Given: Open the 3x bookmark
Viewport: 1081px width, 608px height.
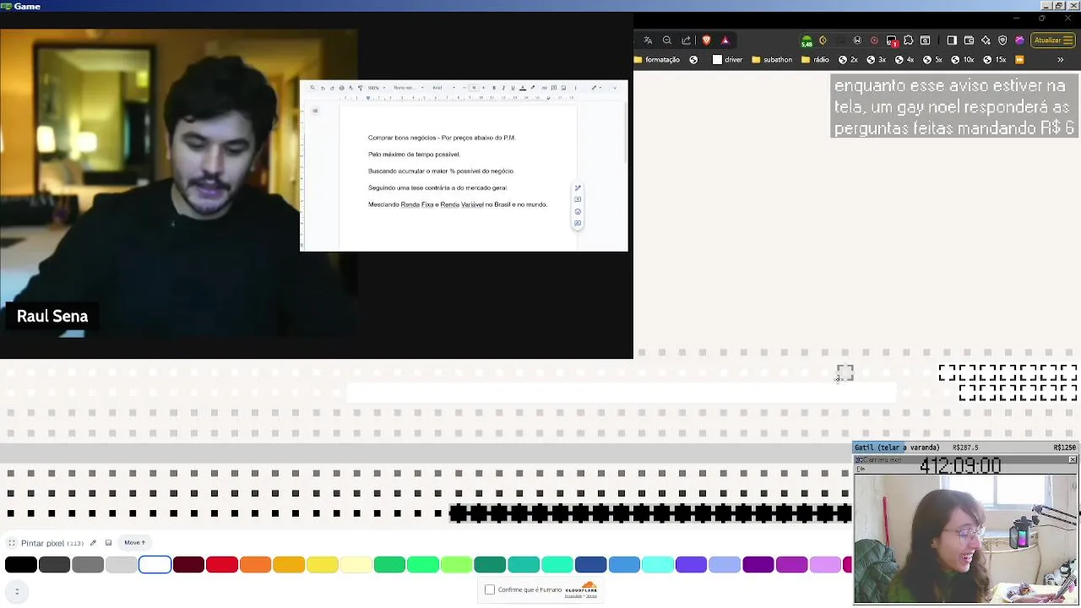Looking at the screenshot, I should (876, 60).
